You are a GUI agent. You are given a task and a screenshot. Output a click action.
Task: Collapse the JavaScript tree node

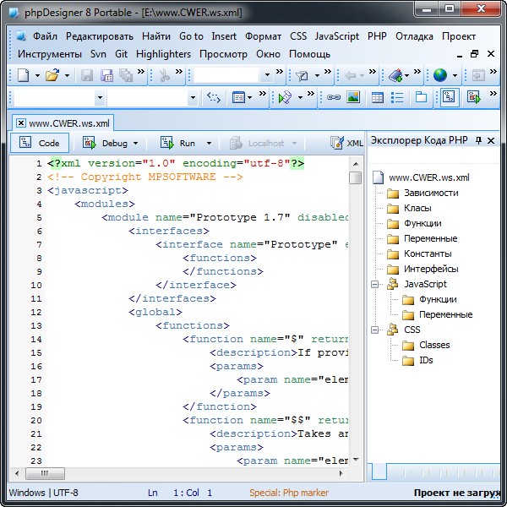coord(375,285)
